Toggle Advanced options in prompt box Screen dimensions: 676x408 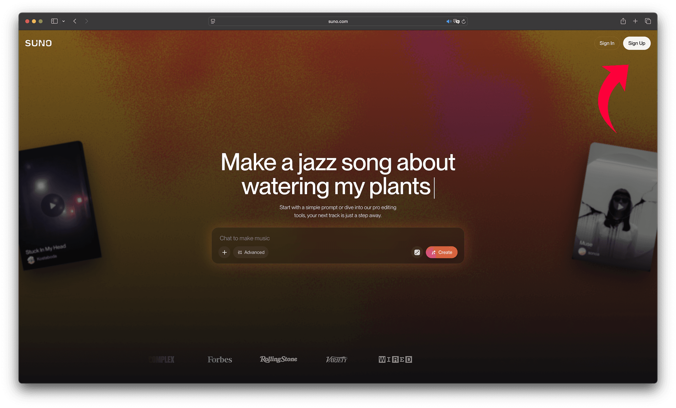[x=251, y=252]
